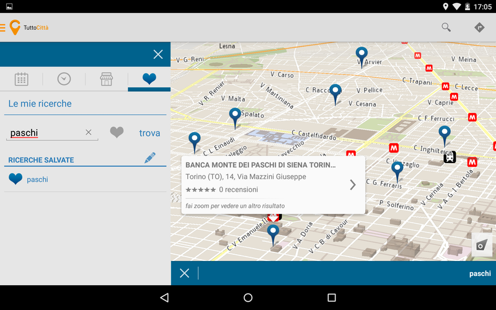Image resolution: width=496 pixels, height=310 pixels.
Task: Open the hamburger menu beside TuttoCittà logo
Action: click(x=2, y=28)
